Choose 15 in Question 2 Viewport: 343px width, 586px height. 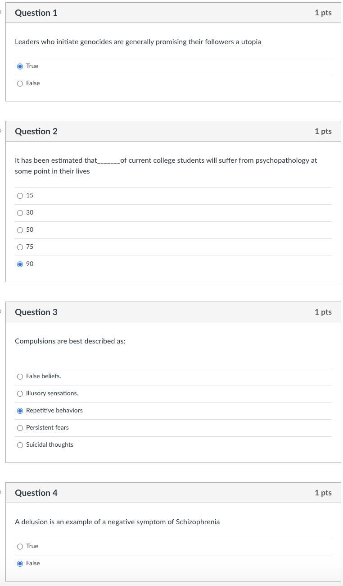(x=20, y=196)
